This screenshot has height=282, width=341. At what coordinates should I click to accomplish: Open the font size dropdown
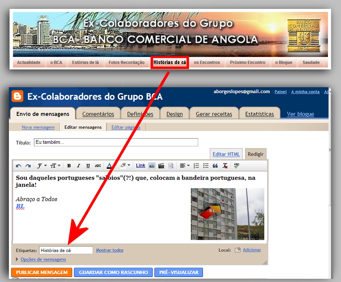pos(55,166)
